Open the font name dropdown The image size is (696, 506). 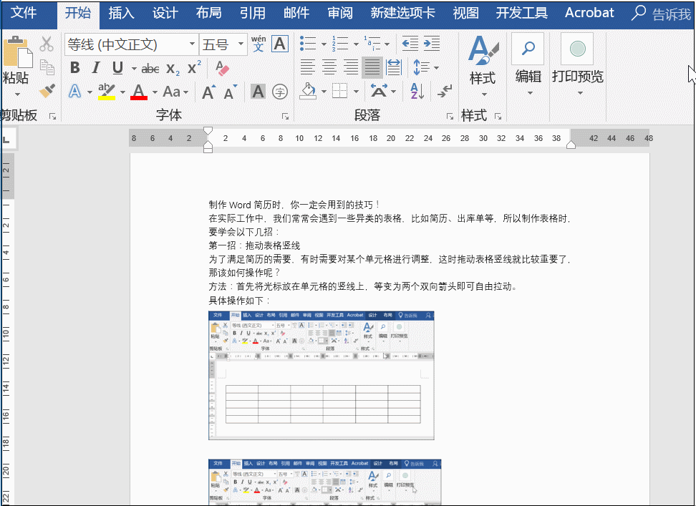(192, 44)
